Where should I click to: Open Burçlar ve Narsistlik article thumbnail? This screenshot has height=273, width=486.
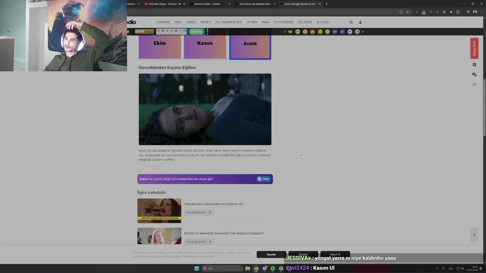tap(159, 236)
